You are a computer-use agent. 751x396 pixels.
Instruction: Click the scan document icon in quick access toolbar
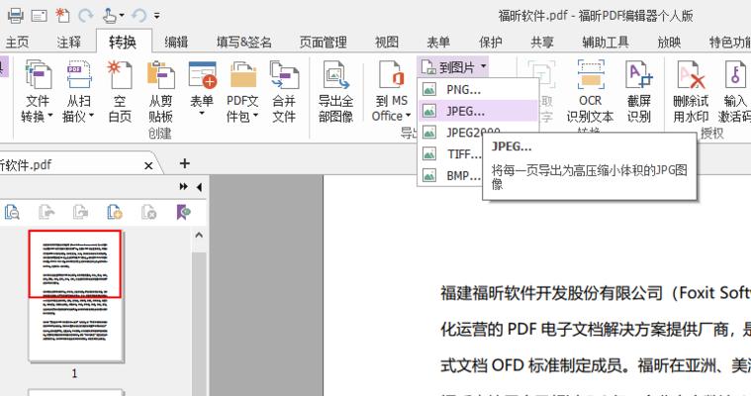click(39, 16)
